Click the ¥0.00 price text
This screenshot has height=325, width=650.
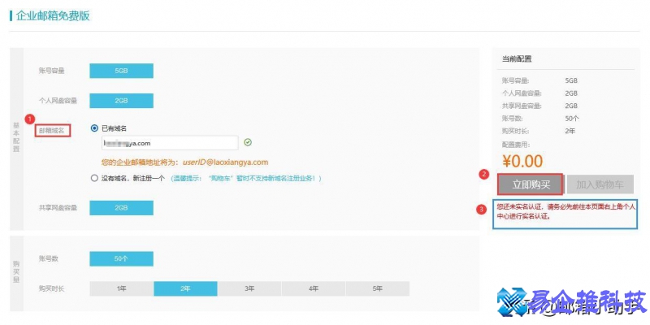tap(522, 161)
